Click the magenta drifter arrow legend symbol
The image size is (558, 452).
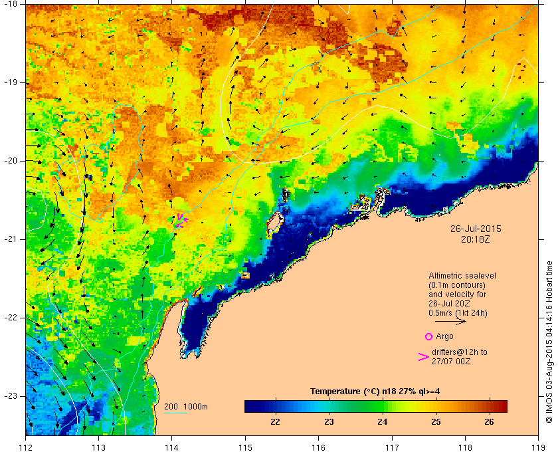[x=424, y=357]
